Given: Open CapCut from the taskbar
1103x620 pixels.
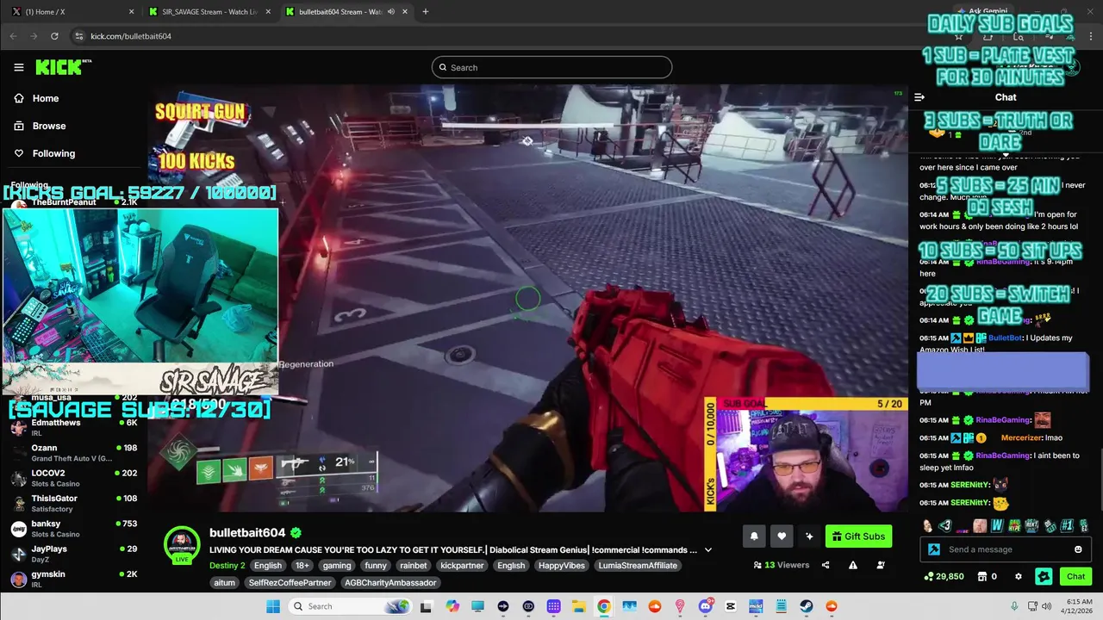Looking at the screenshot, I should 731,606.
